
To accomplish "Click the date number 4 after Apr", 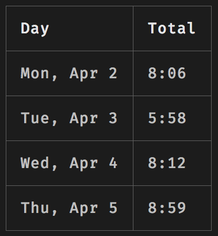I will coord(113,163).
